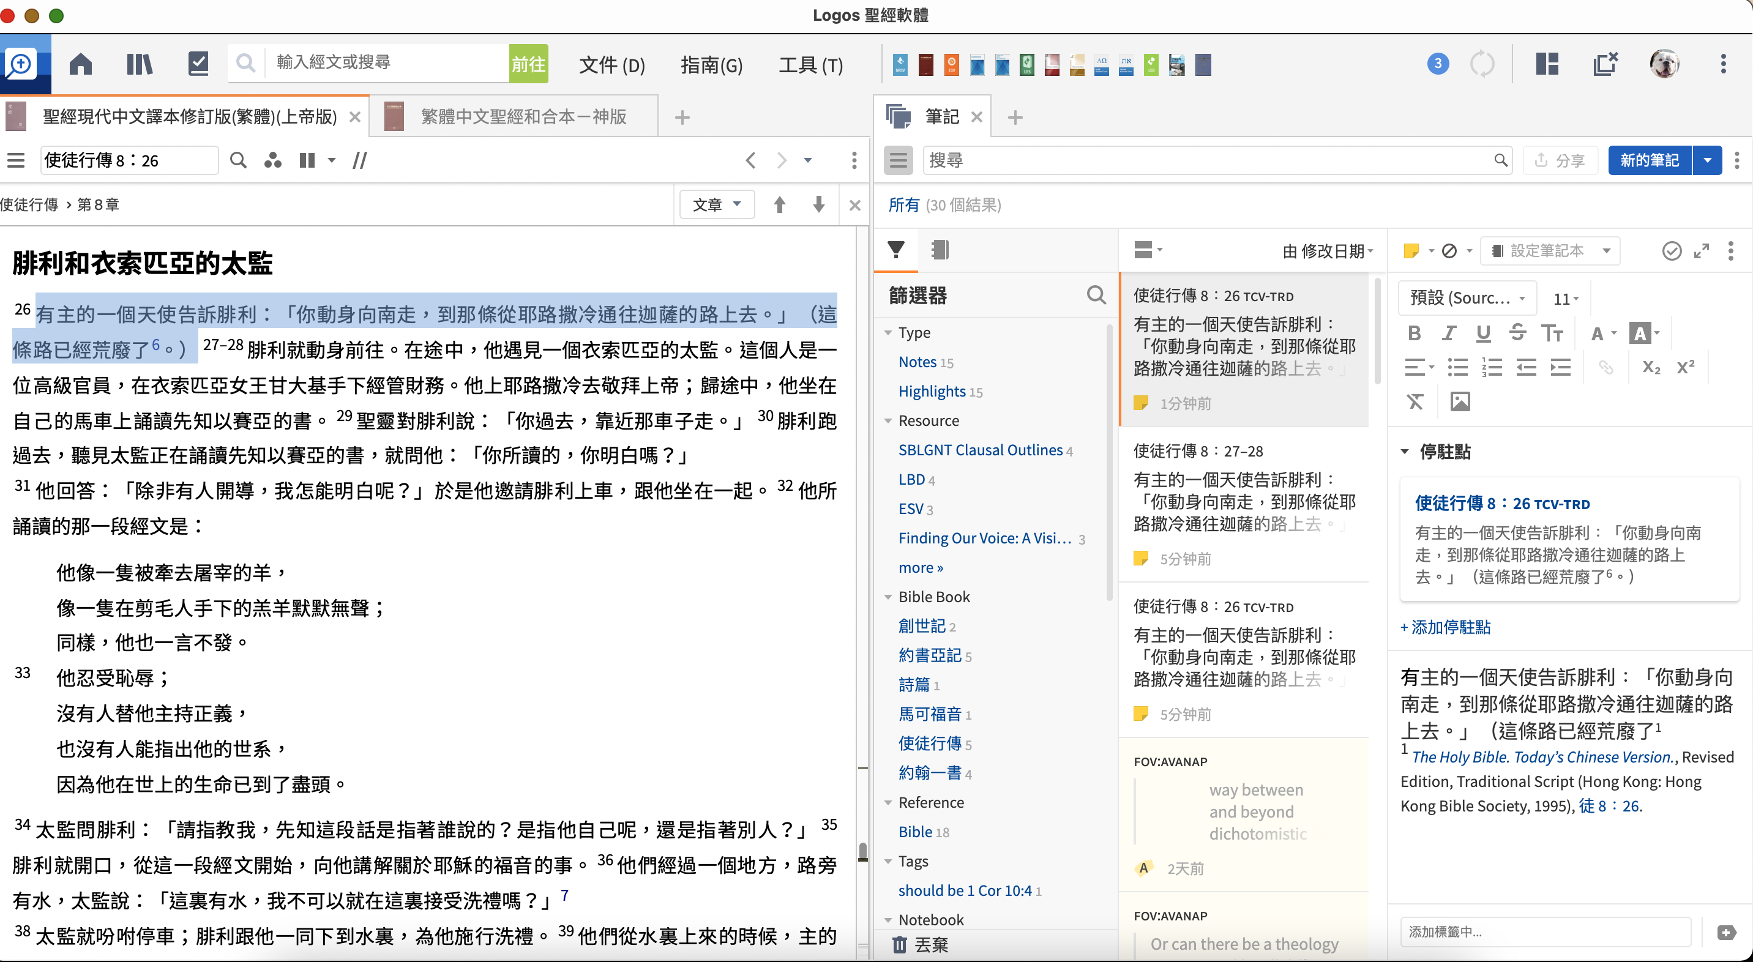Viewport: 1753px width, 962px height.
Task: Click the parallel resources slashes icon
Action: click(360, 160)
